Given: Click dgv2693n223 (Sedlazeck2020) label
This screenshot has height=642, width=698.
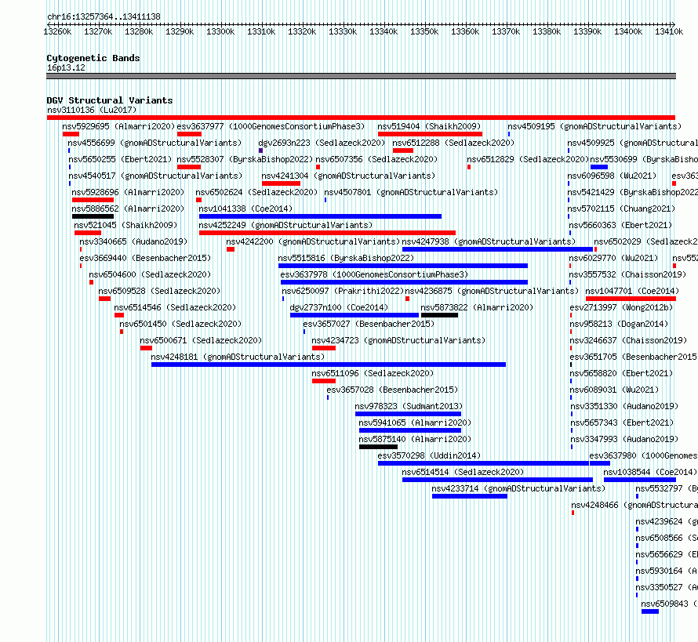Looking at the screenshot, I should pyautogui.click(x=322, y=143).
